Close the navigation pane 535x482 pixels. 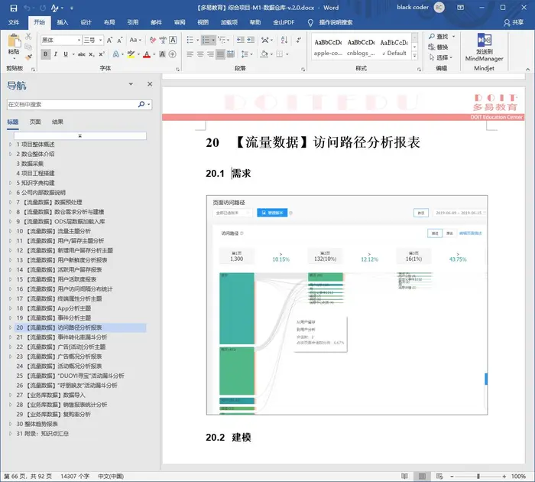(x=150, y=84)
